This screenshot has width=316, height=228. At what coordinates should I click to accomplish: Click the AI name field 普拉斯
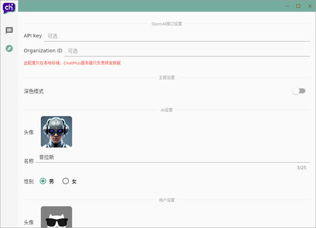172,157
